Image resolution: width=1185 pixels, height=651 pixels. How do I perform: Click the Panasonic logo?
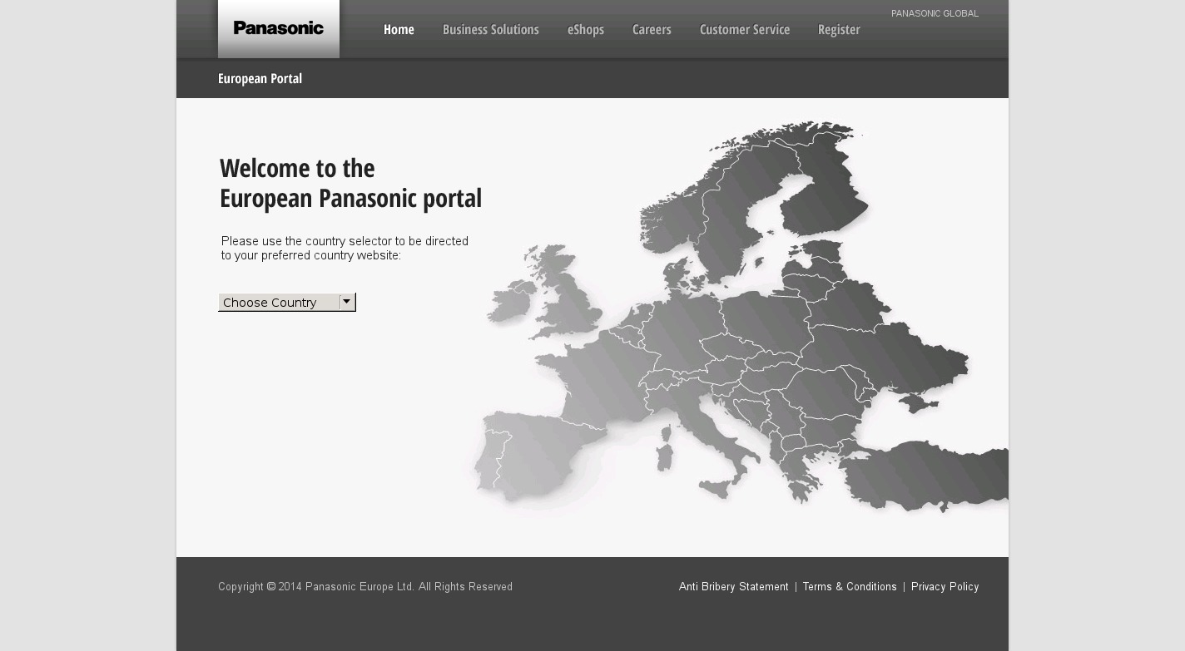(x=278, y=28)
